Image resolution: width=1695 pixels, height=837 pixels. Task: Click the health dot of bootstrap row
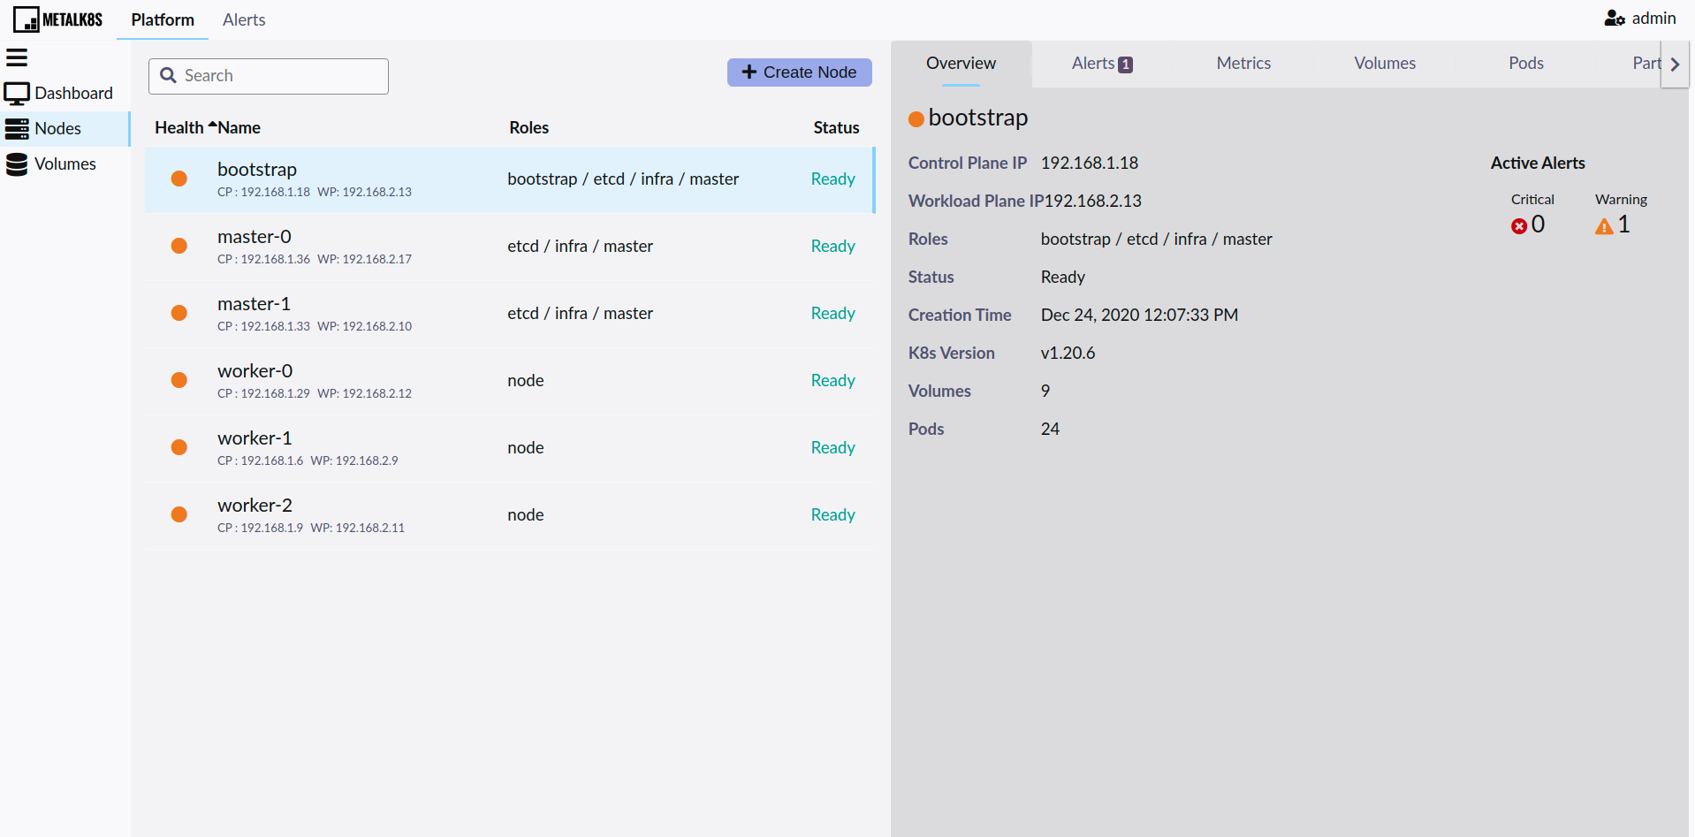coord(179,179)
